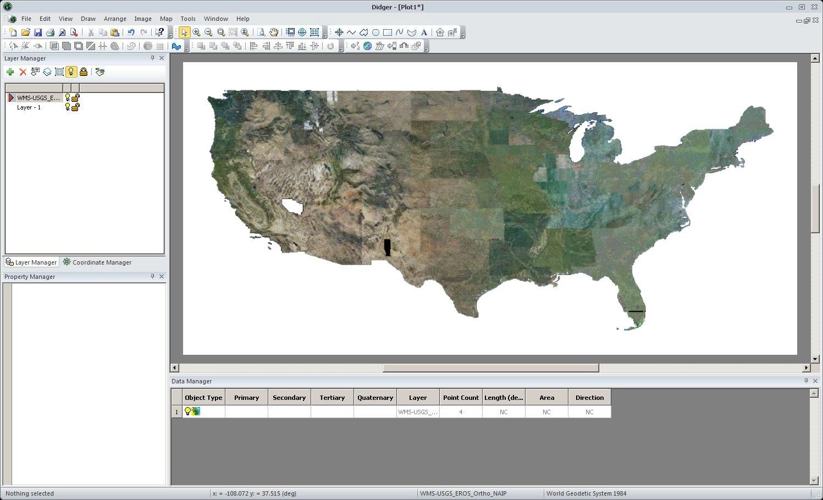
Task: Click the vertical scrollbar thumb beside the map
Action: pyautogui.click(x=815, y=208)
